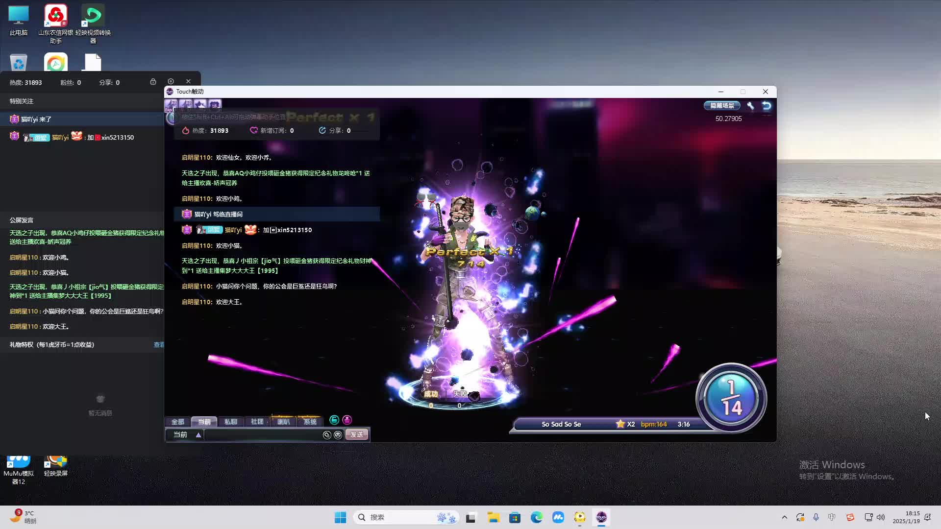Click the return arrow icon next to the wrench
The height and width of the screenshot is (529, 941).
click(766, 105)
